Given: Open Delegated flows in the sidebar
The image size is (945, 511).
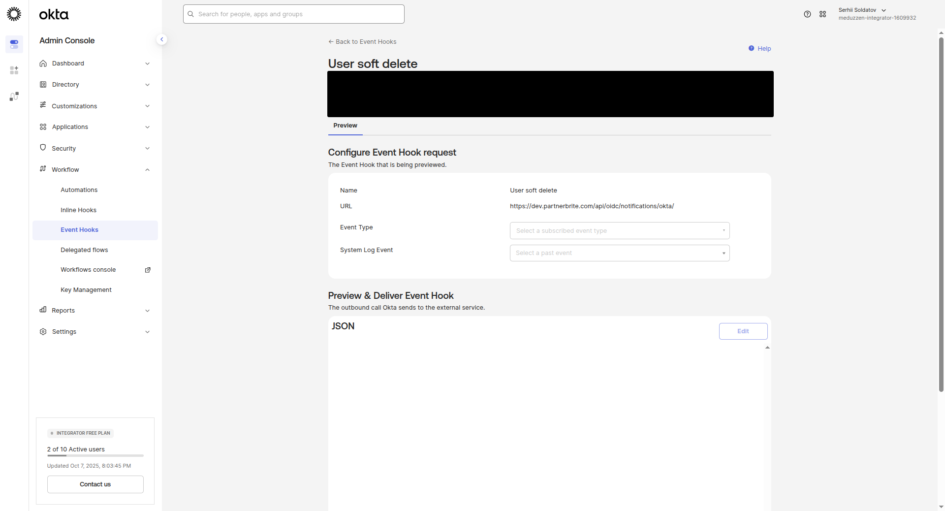Looking at the screenshot, I should point(84,250).
